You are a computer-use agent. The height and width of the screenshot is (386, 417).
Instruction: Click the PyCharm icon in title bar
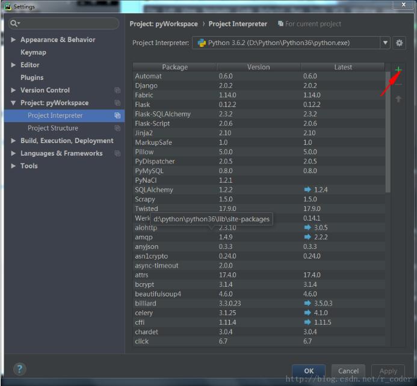click(x=8, y=7)
